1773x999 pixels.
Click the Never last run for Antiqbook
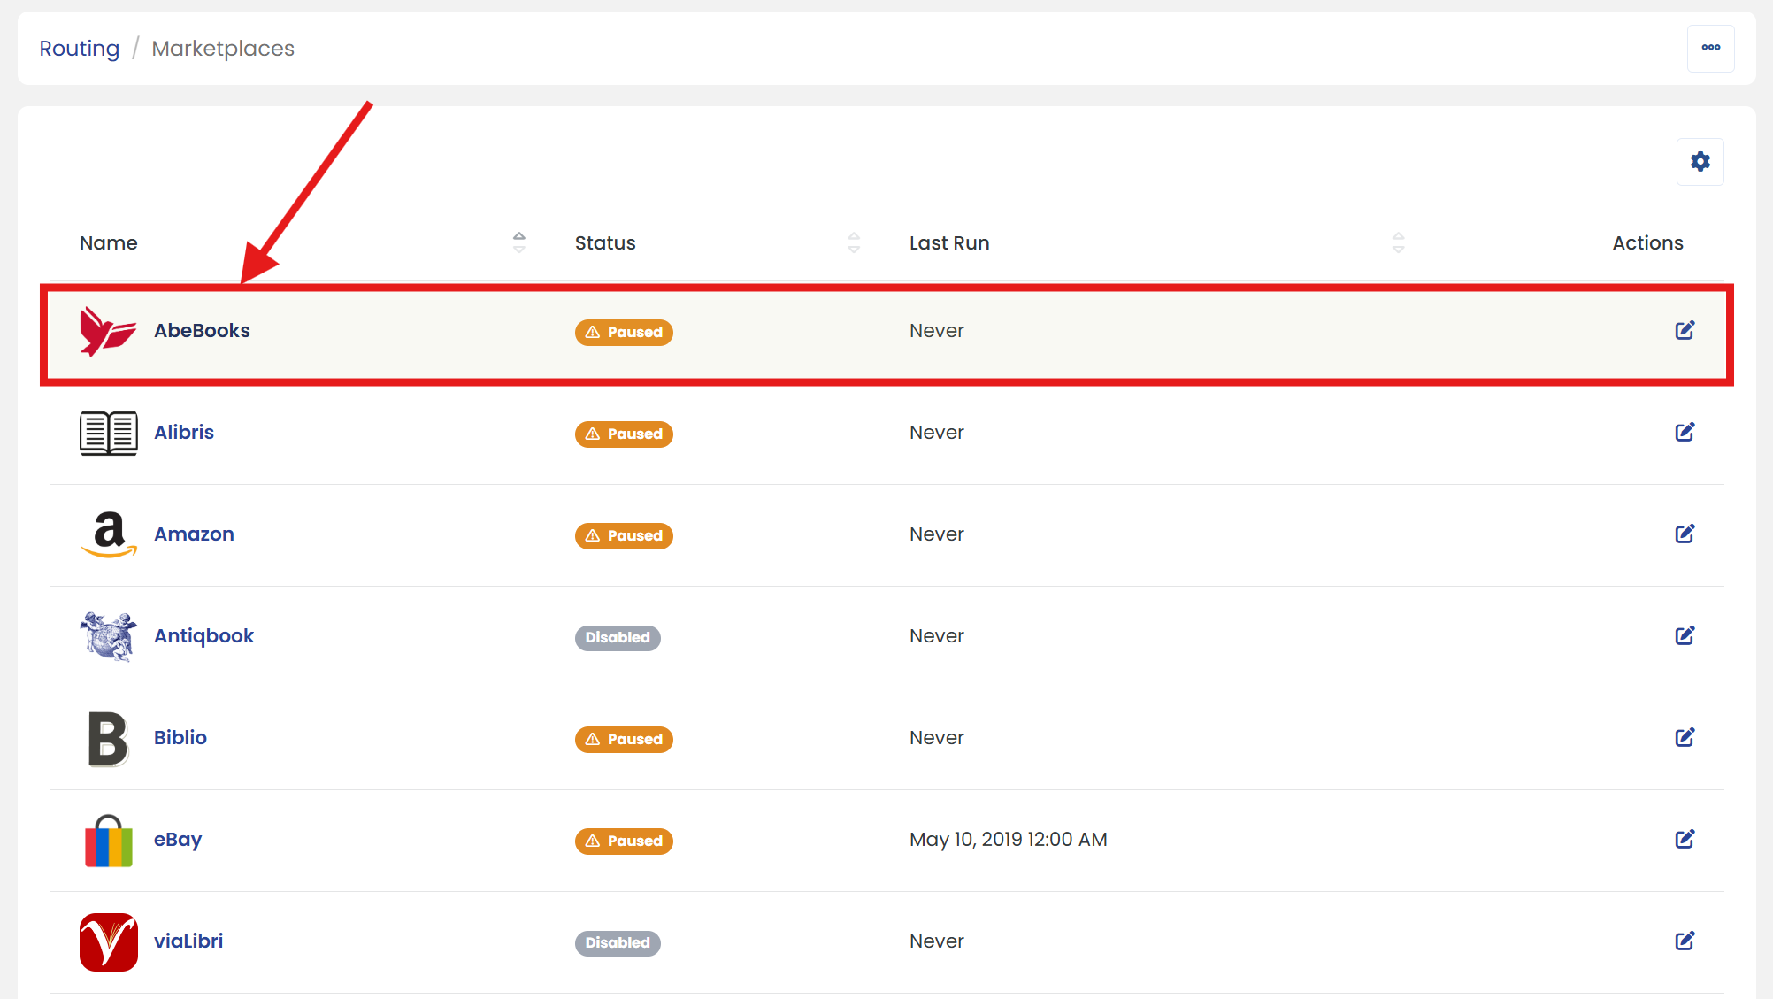tap(937, 636)
